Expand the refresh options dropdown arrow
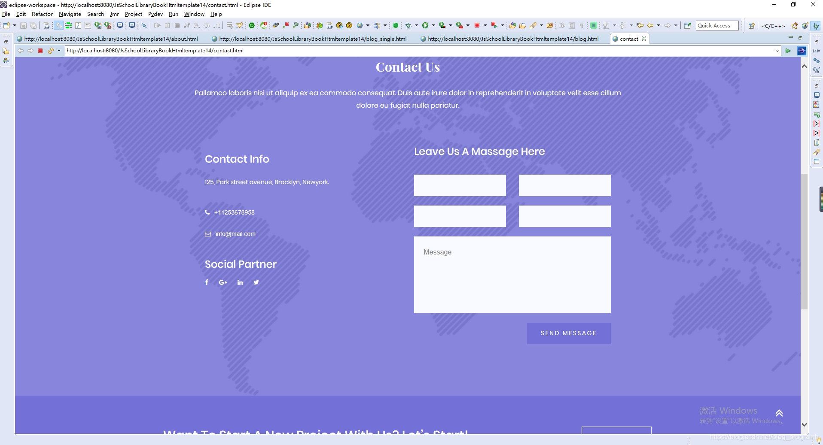Viewport: 823px width, 445px height. [x=59, y=51]
